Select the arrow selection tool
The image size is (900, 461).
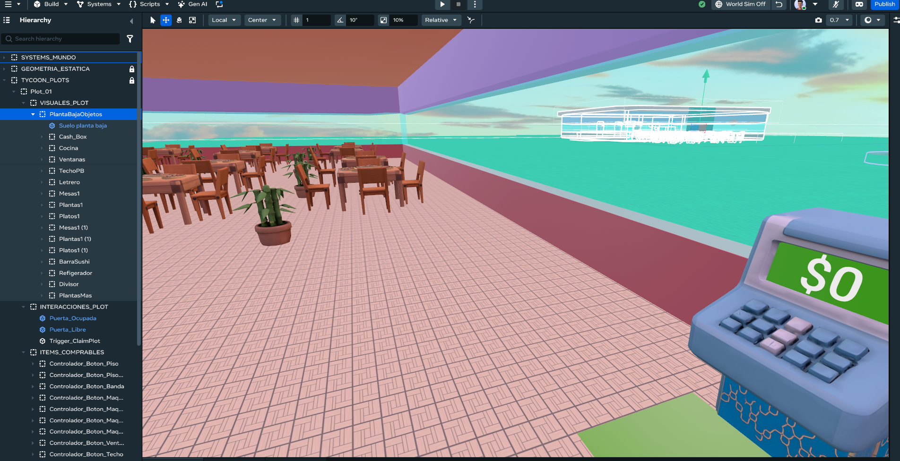coord(153,20)
